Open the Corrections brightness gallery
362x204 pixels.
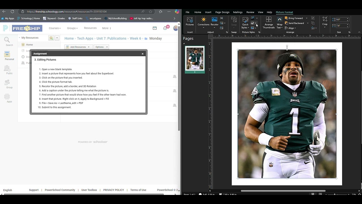[x=203, y=22]
